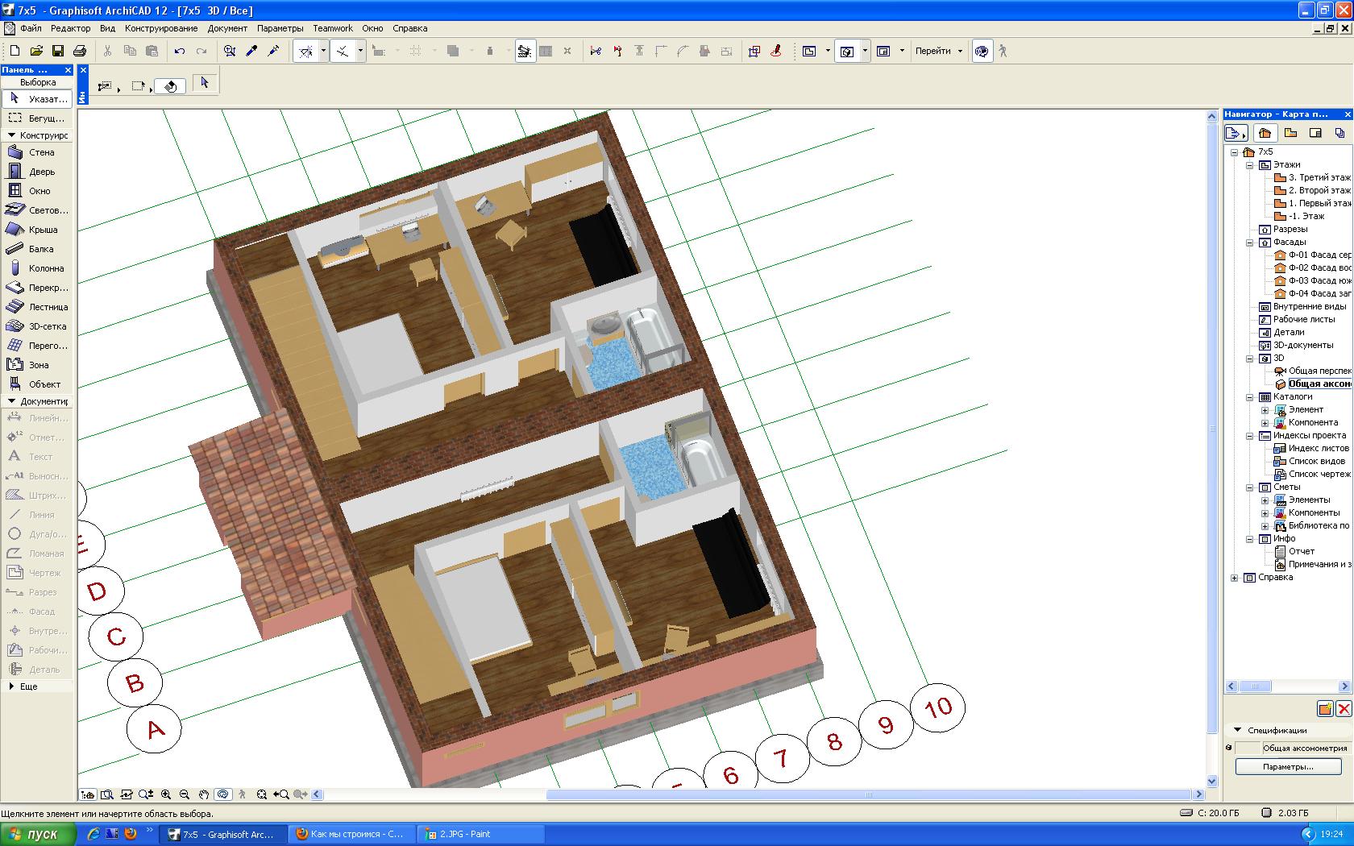Click the Save icon in the toolbar
1354x846 pixels.
(x=58, y=51)
